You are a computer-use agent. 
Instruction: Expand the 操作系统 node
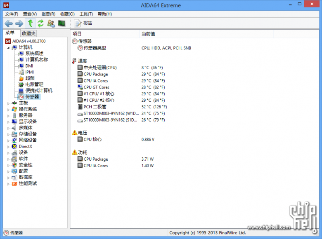[8, 110]
